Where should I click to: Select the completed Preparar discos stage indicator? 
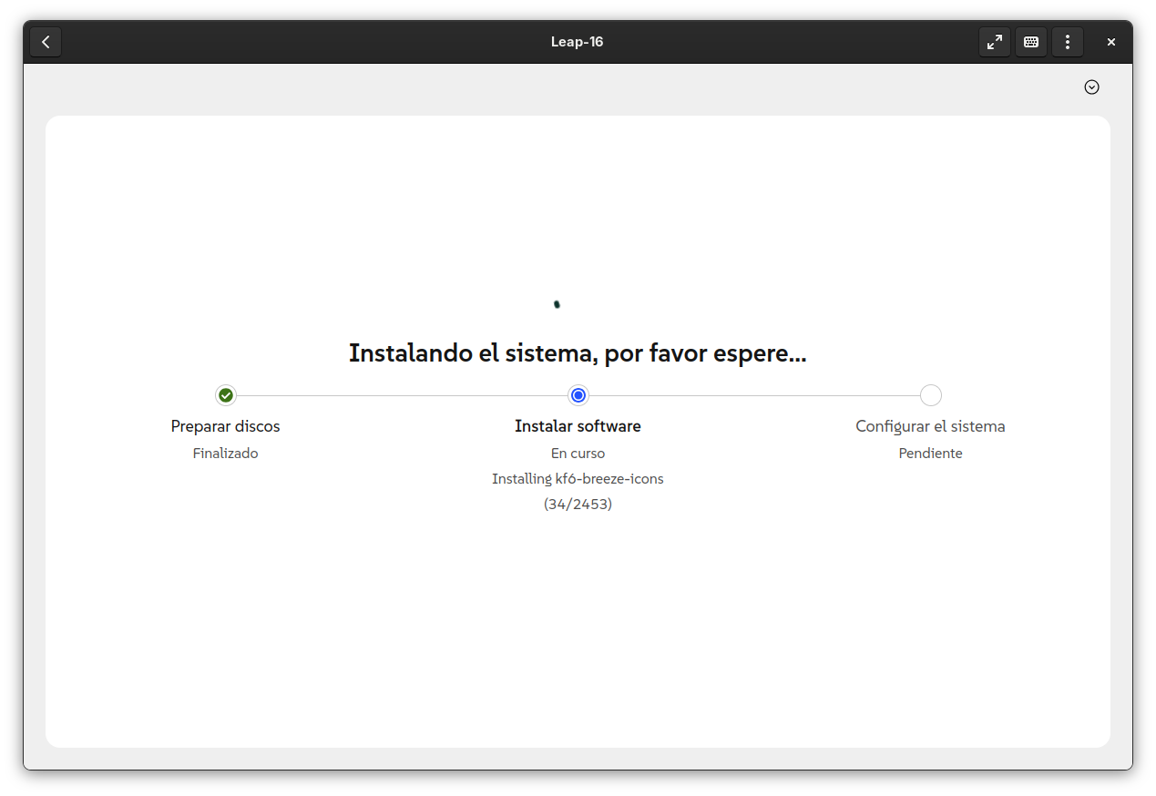pos(225,395)
